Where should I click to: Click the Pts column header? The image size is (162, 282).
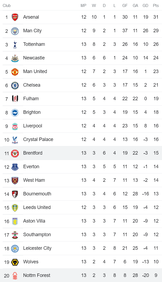pos(156,6)
